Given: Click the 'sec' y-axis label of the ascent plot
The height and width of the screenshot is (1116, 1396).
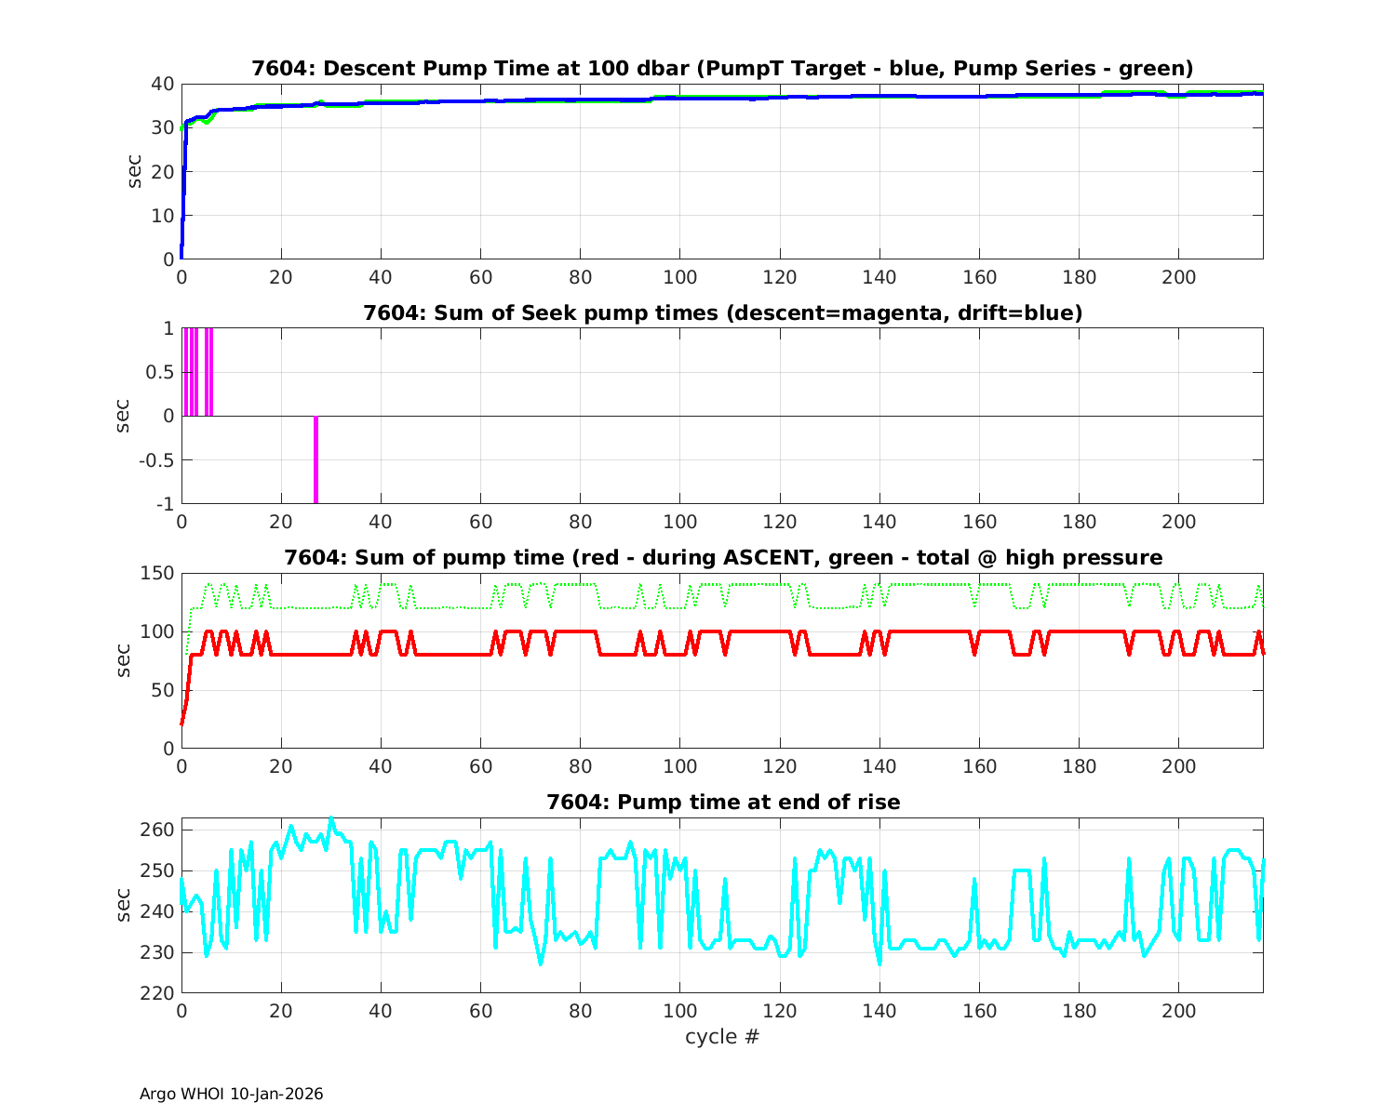Looking at the screenshot, I should click(122, 660).
